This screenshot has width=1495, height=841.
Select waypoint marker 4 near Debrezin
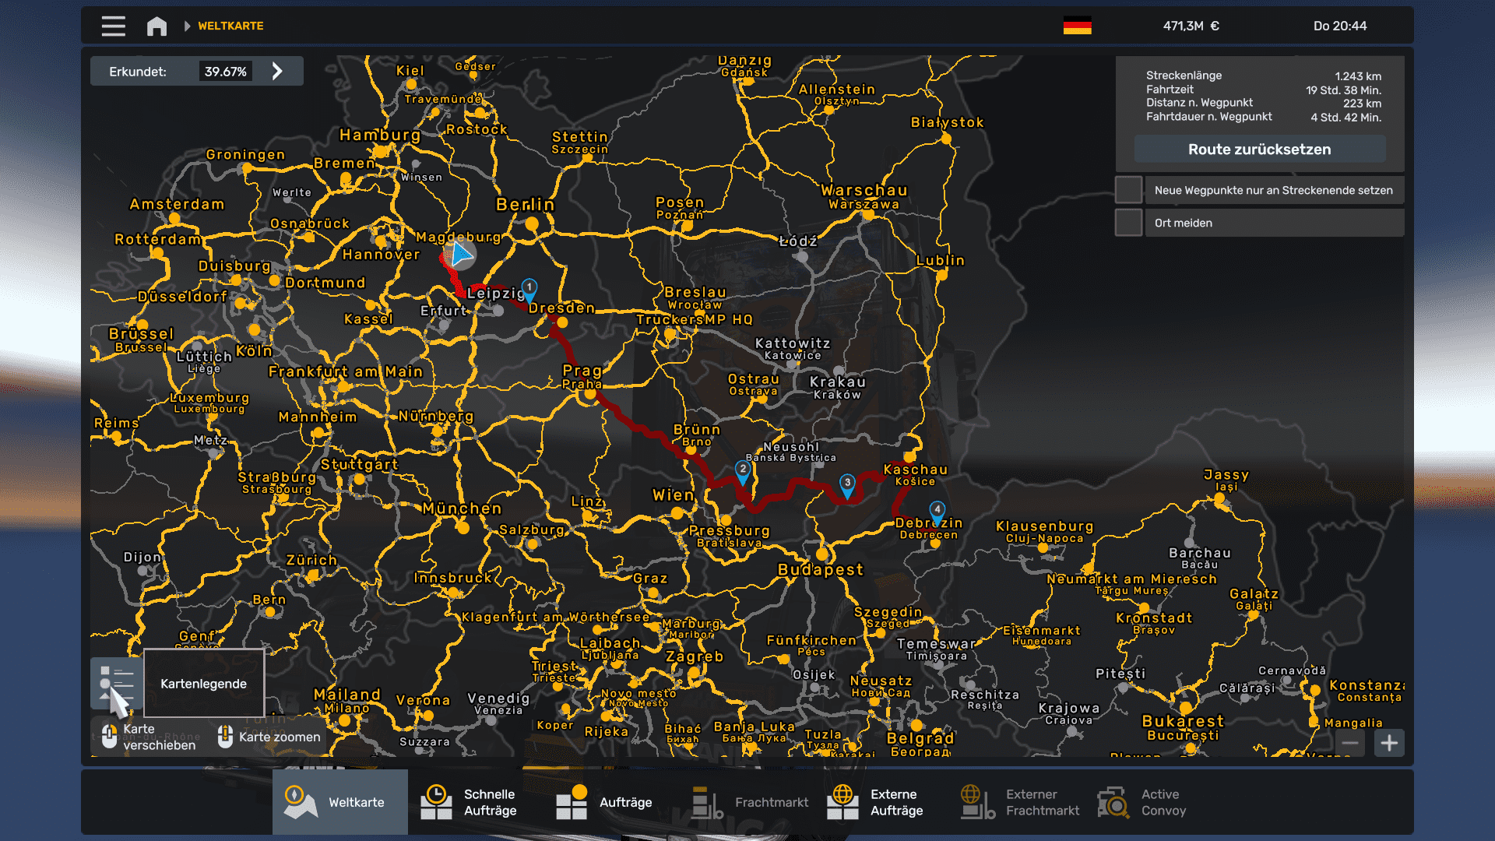point(938,508)
